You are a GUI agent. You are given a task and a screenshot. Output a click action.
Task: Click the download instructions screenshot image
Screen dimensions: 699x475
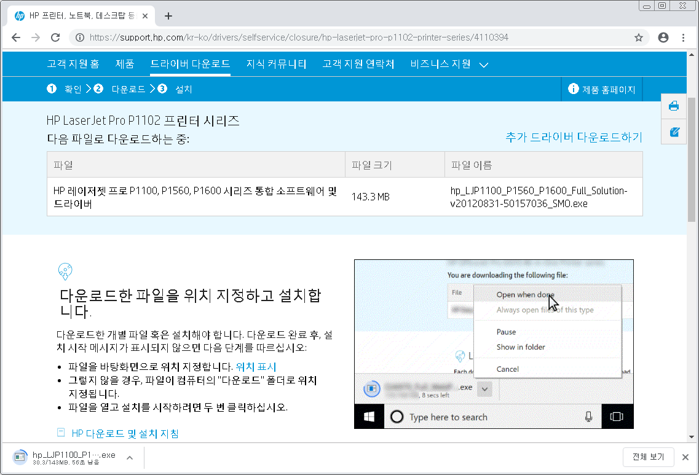tap(494, 344)
